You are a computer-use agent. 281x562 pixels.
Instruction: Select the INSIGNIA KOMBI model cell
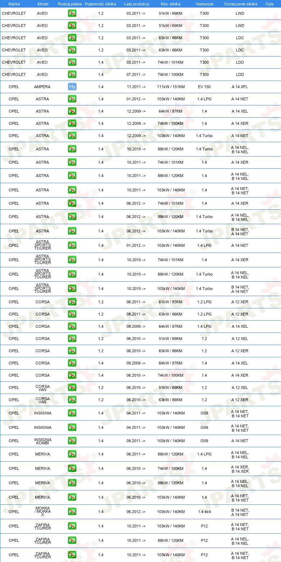(42, 441)
